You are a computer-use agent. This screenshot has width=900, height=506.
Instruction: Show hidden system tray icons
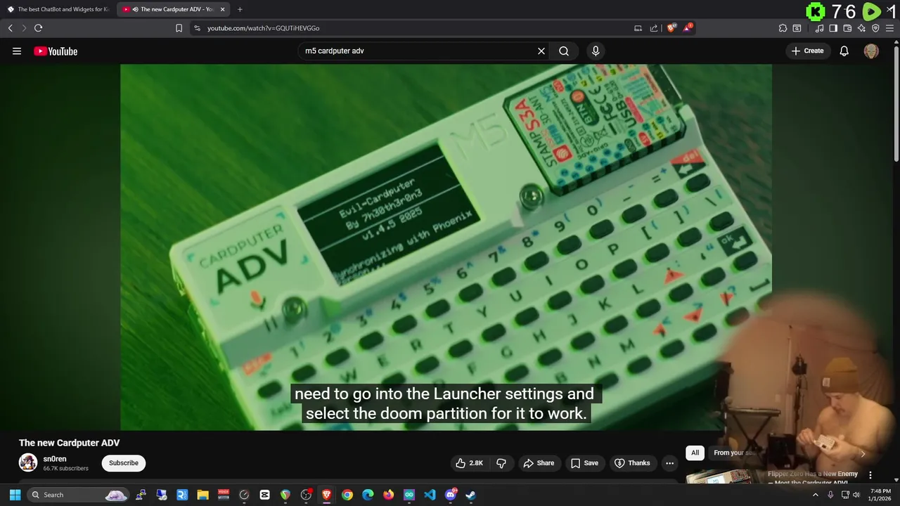(816, 495)
